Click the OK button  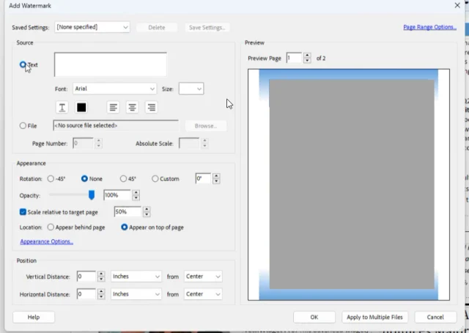tap(314, 317)
